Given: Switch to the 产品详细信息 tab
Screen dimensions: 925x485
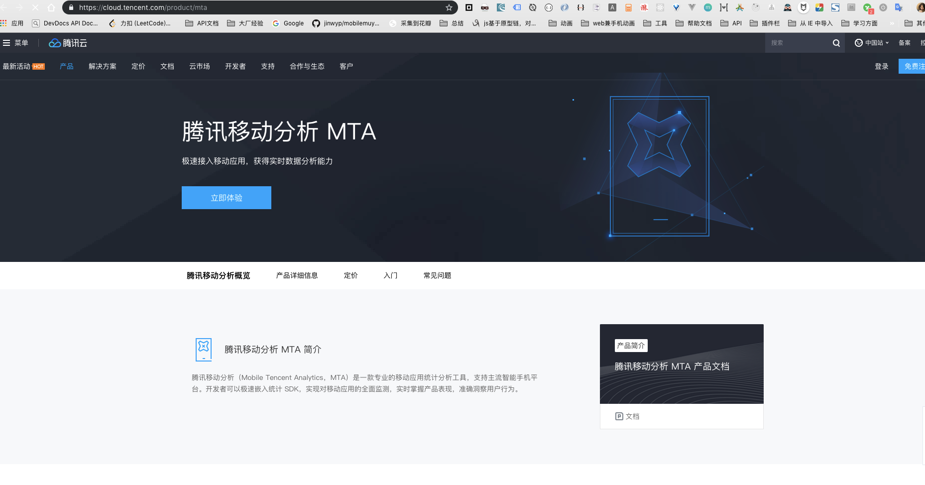Looking at the screenshot, I should coord(297,275).
